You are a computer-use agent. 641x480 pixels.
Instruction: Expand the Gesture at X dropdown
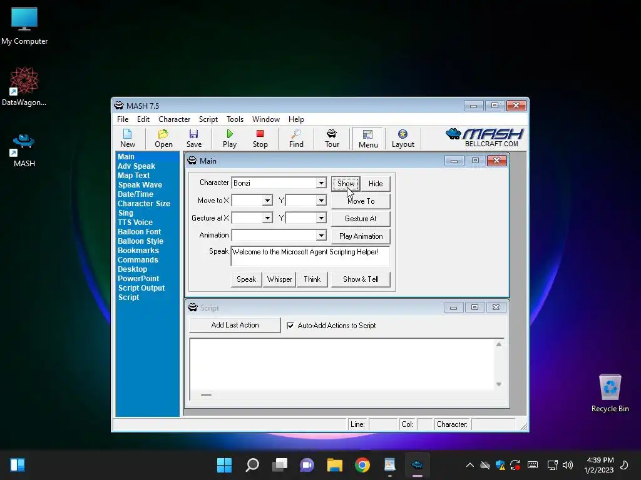tap(267, 218)
